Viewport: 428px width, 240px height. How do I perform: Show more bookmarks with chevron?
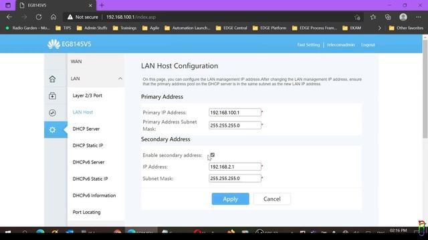[379, 28]
